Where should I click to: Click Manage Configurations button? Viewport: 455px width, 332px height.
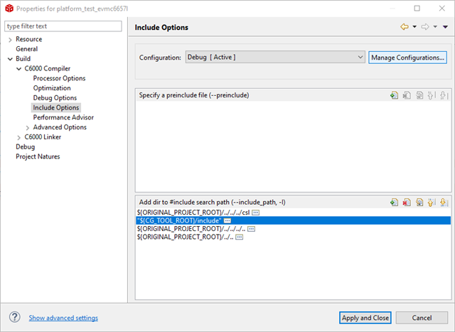(407, 58)
